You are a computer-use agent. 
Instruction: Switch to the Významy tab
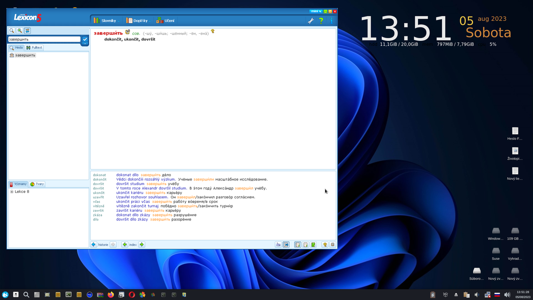(18, 184)
